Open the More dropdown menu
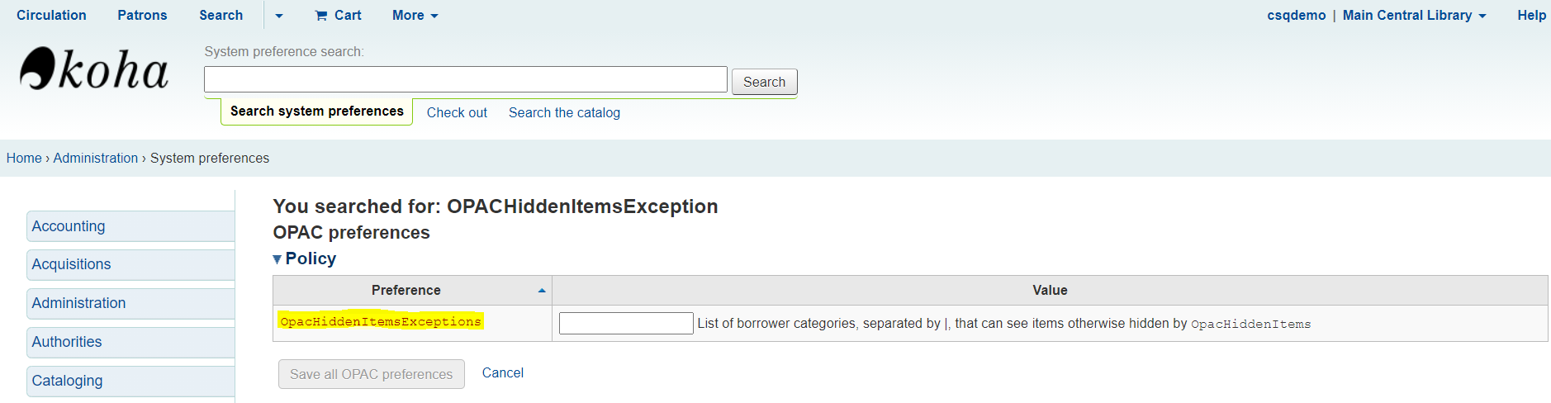This screenshot has height=403, width=1551. [x=415, y=15]
